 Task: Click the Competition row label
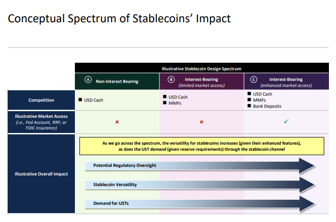click(41, 100)
